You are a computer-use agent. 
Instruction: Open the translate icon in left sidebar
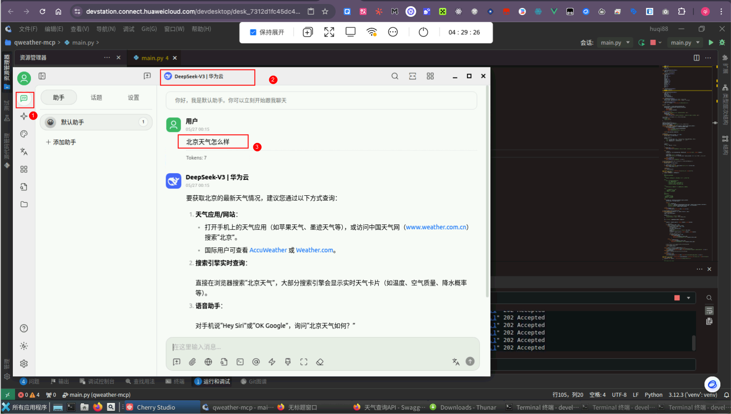tap(24, 151)
